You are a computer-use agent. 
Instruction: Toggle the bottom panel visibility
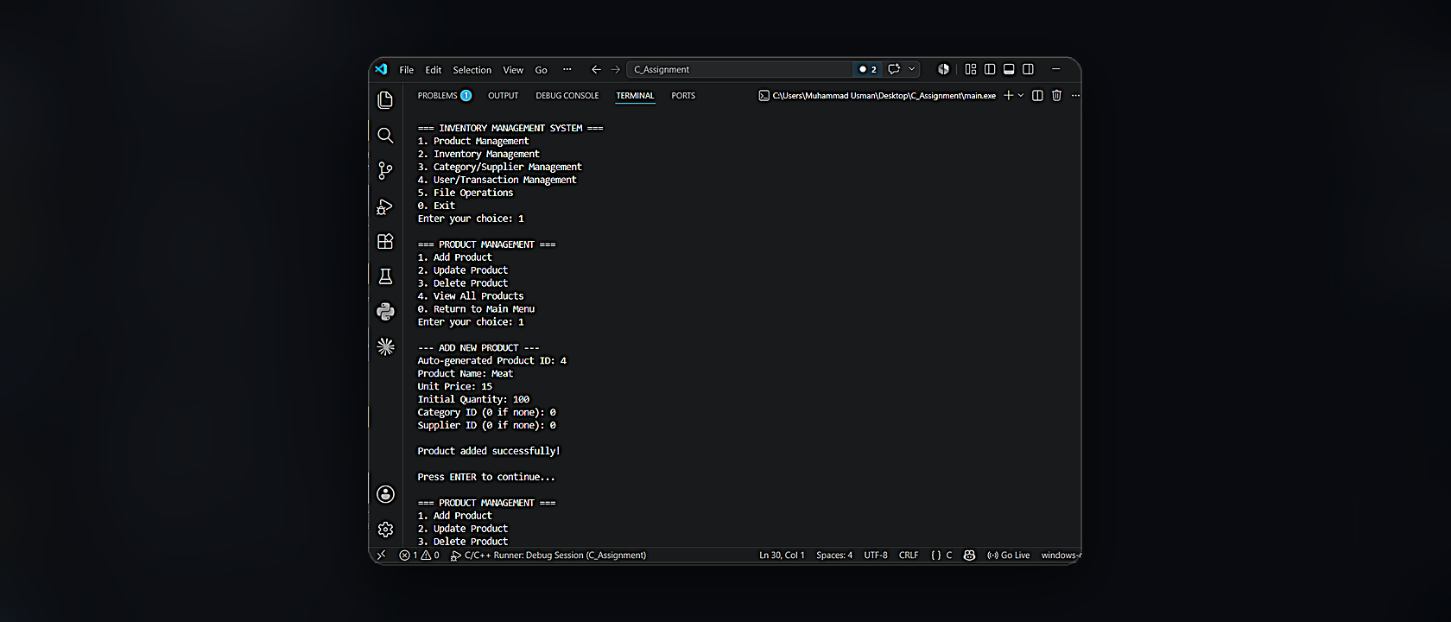[x=1009, y=69]
